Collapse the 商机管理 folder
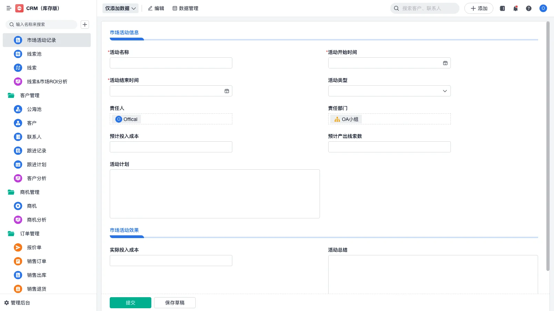Viewport: 554px width, 311px height. click(x=11, y=192)
